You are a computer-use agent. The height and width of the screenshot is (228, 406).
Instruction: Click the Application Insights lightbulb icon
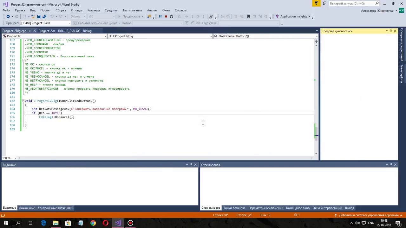coord(277,16)
